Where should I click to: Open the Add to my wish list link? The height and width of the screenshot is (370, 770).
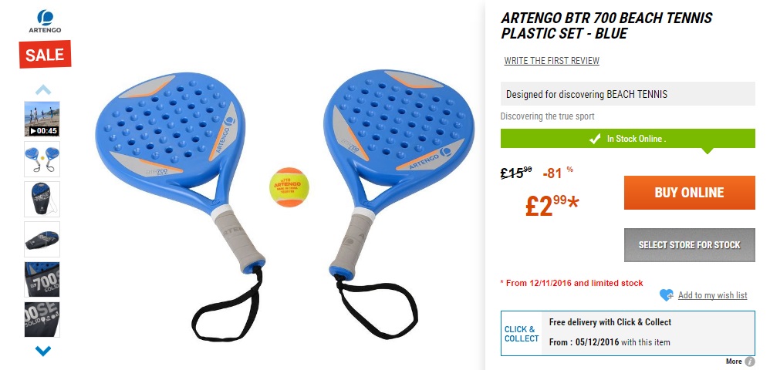coord(713,295)
